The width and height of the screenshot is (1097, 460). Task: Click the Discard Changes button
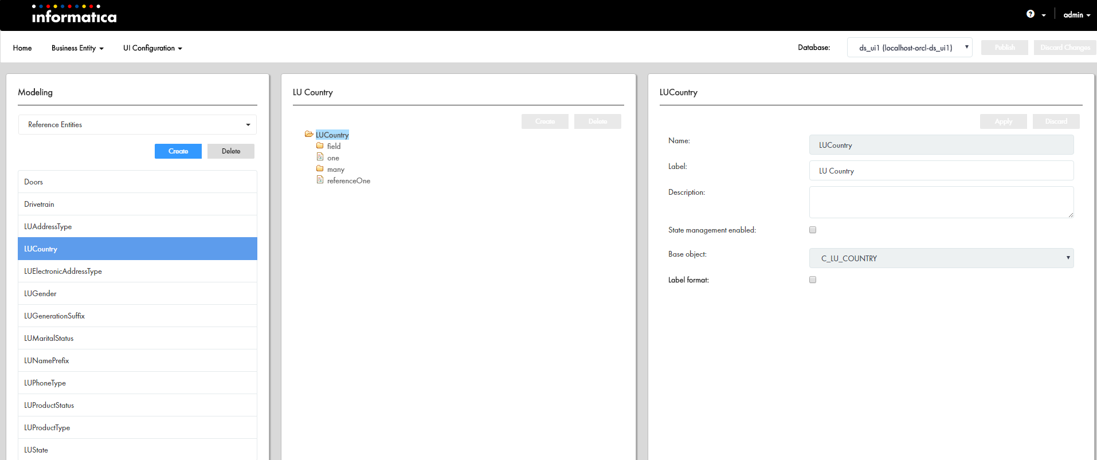pos(1065,48)
